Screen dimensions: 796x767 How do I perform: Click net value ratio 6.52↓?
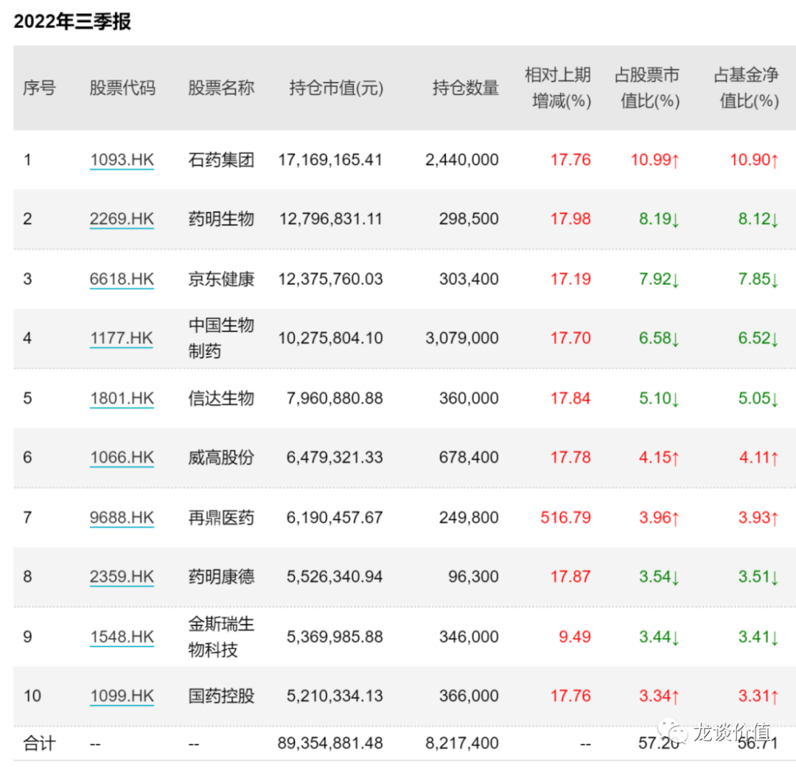coord(758,338)
